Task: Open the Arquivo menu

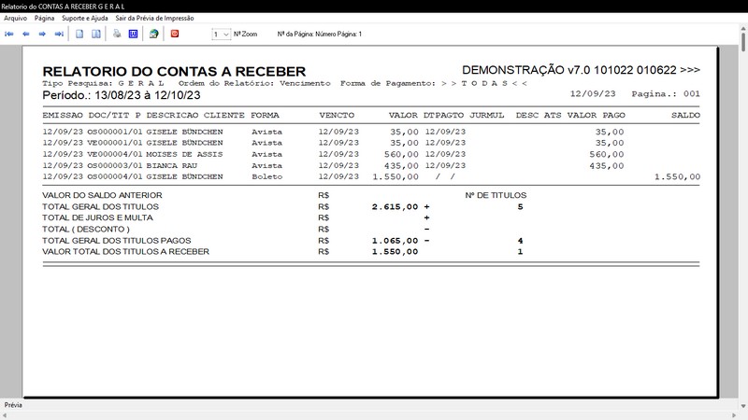Action: tap(15, 18)
